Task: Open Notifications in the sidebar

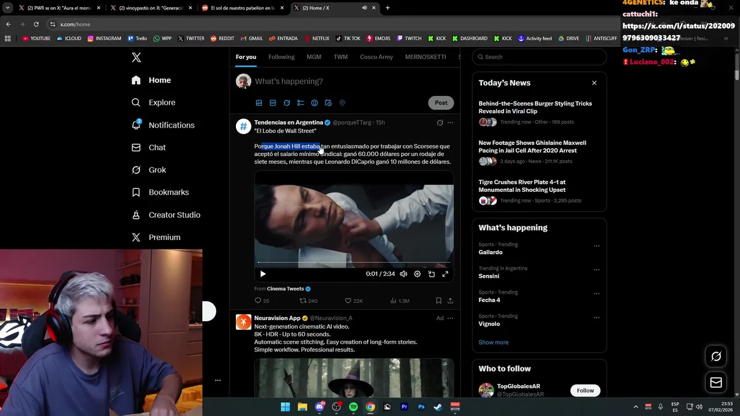Action: point(163,125)
